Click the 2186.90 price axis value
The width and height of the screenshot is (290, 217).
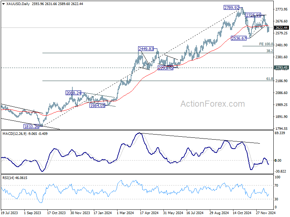coord(282,81)
